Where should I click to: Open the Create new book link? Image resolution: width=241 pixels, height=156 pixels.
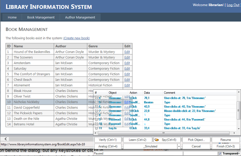coord(76,38)
